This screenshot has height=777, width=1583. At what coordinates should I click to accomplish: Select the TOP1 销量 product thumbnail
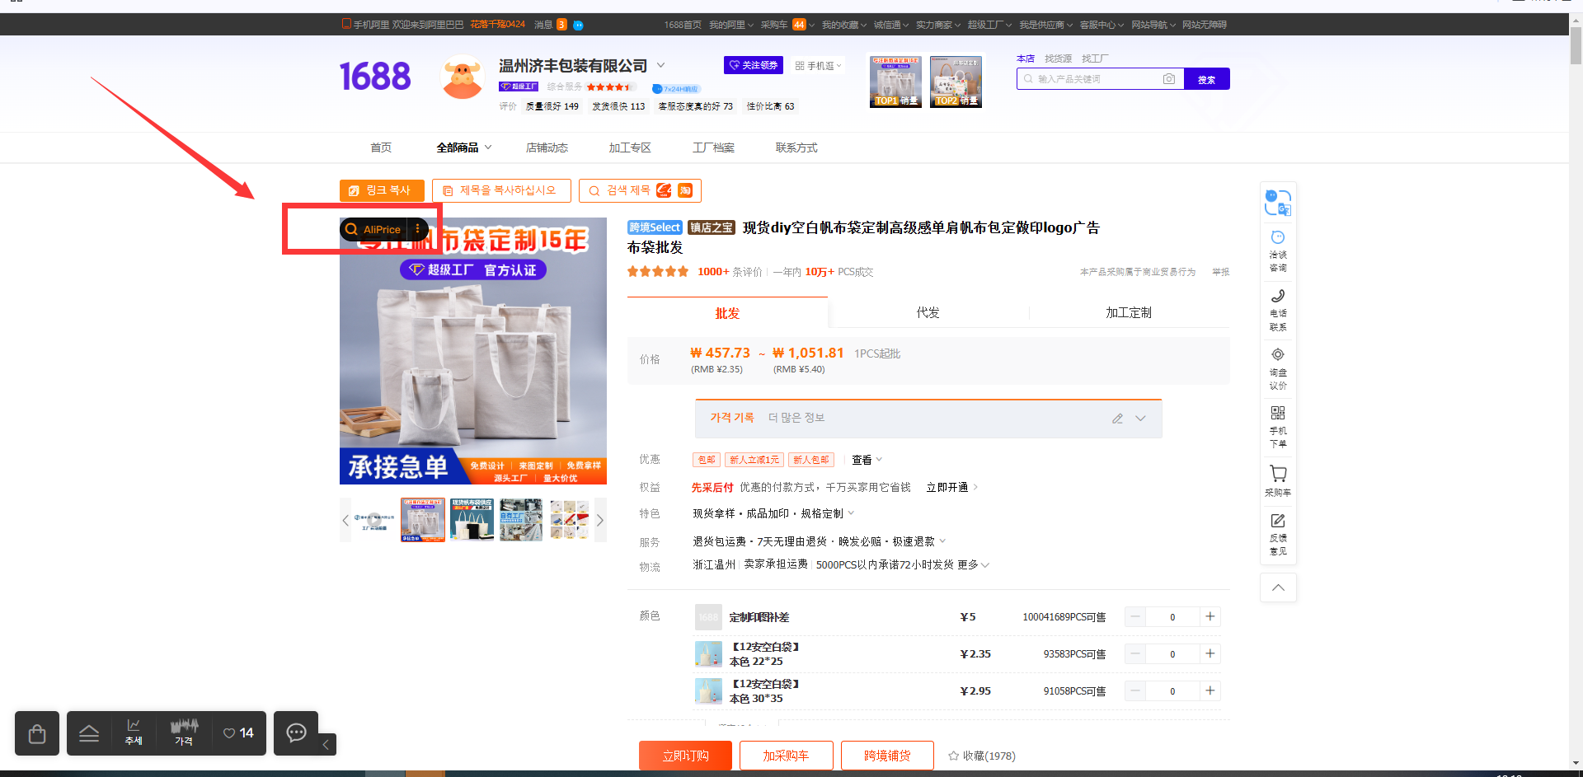pos(895,82)
